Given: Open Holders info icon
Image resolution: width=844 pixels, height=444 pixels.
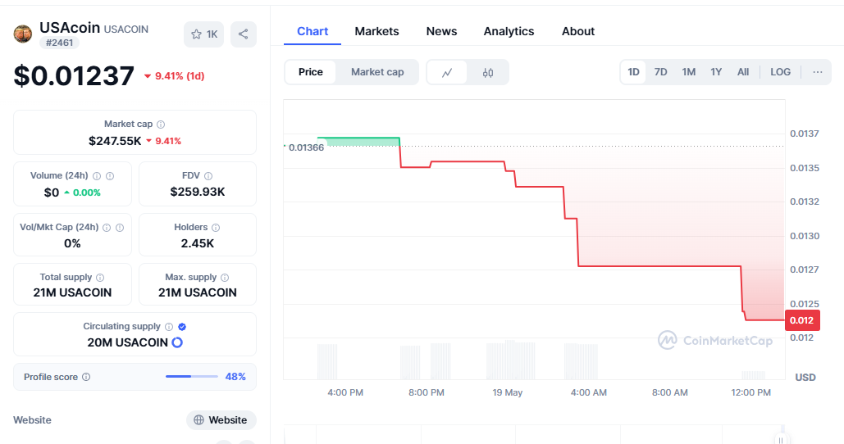Looking at the screenshot, I should [x=215, y=228].
